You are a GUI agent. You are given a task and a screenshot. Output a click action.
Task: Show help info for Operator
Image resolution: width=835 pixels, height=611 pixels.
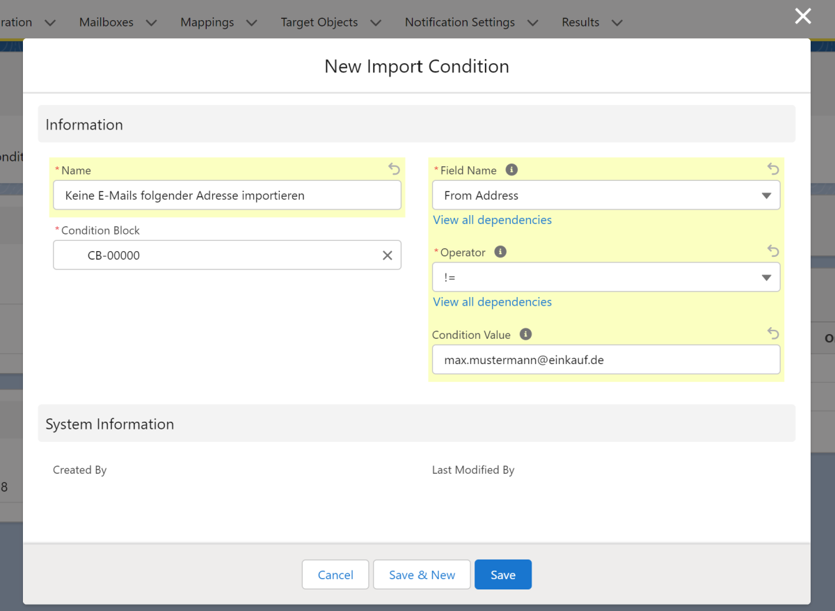pos(500,252)
